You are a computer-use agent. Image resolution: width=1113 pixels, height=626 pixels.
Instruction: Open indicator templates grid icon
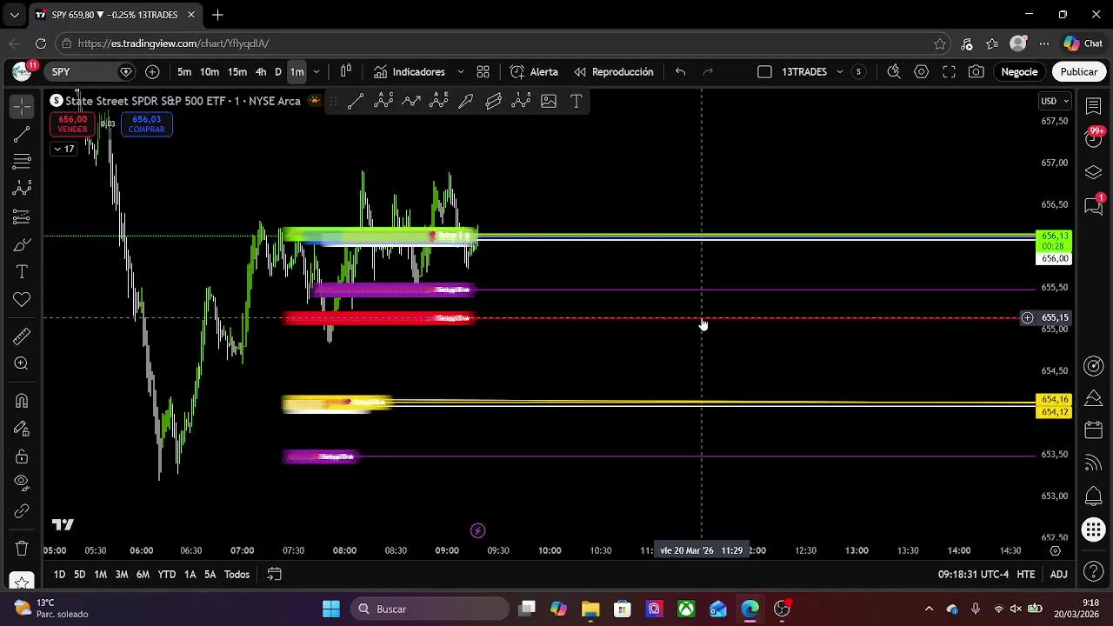pyautogui.click(x=483, y=72)
